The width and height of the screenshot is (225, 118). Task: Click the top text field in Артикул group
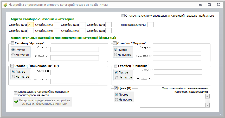click(x=75, y=49)
